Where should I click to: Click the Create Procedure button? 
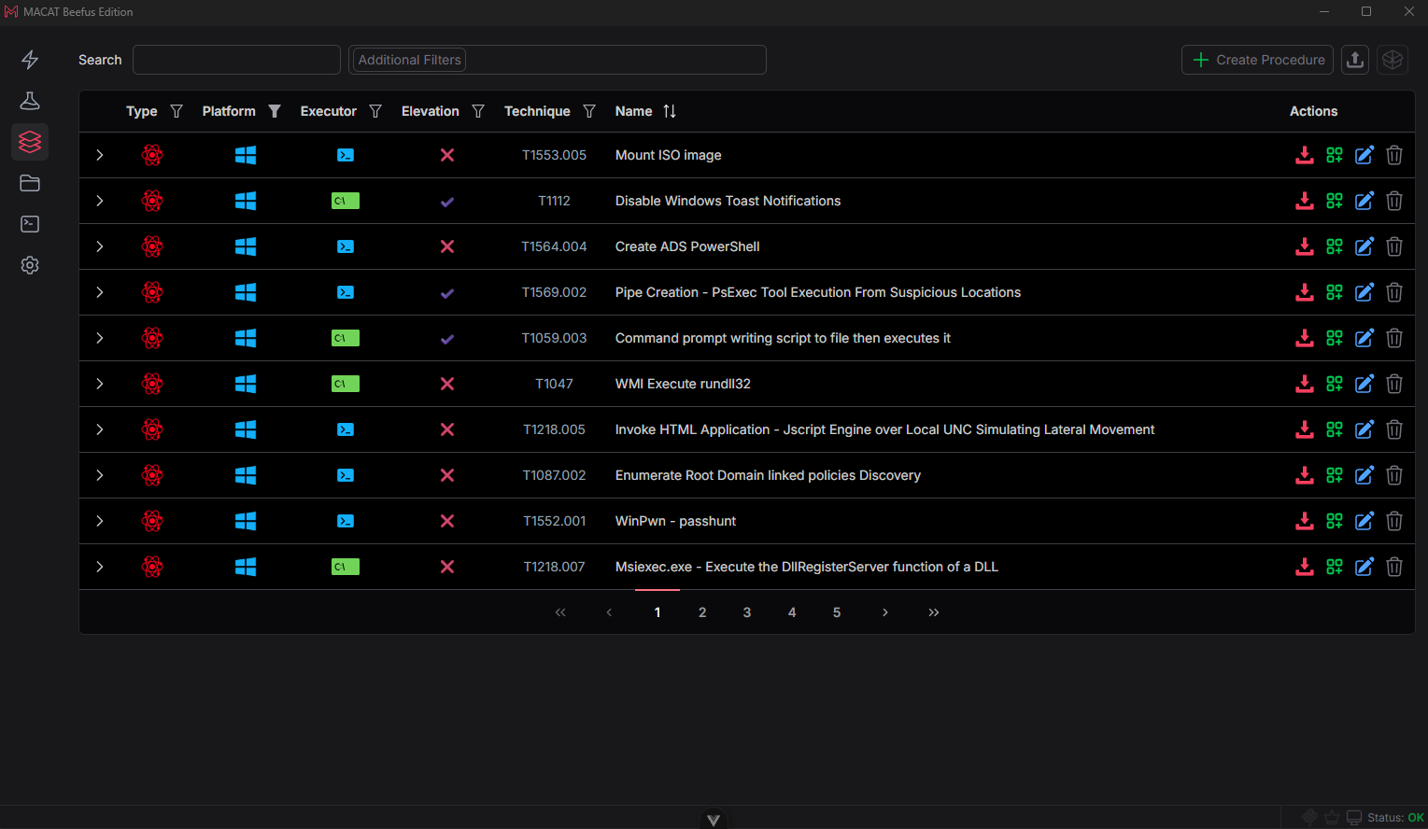[x=1259, y=60]
